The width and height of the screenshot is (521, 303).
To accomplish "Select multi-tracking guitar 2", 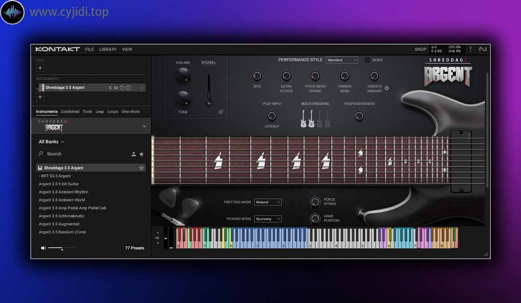I will pyautogui.click(x=311, y=119).
